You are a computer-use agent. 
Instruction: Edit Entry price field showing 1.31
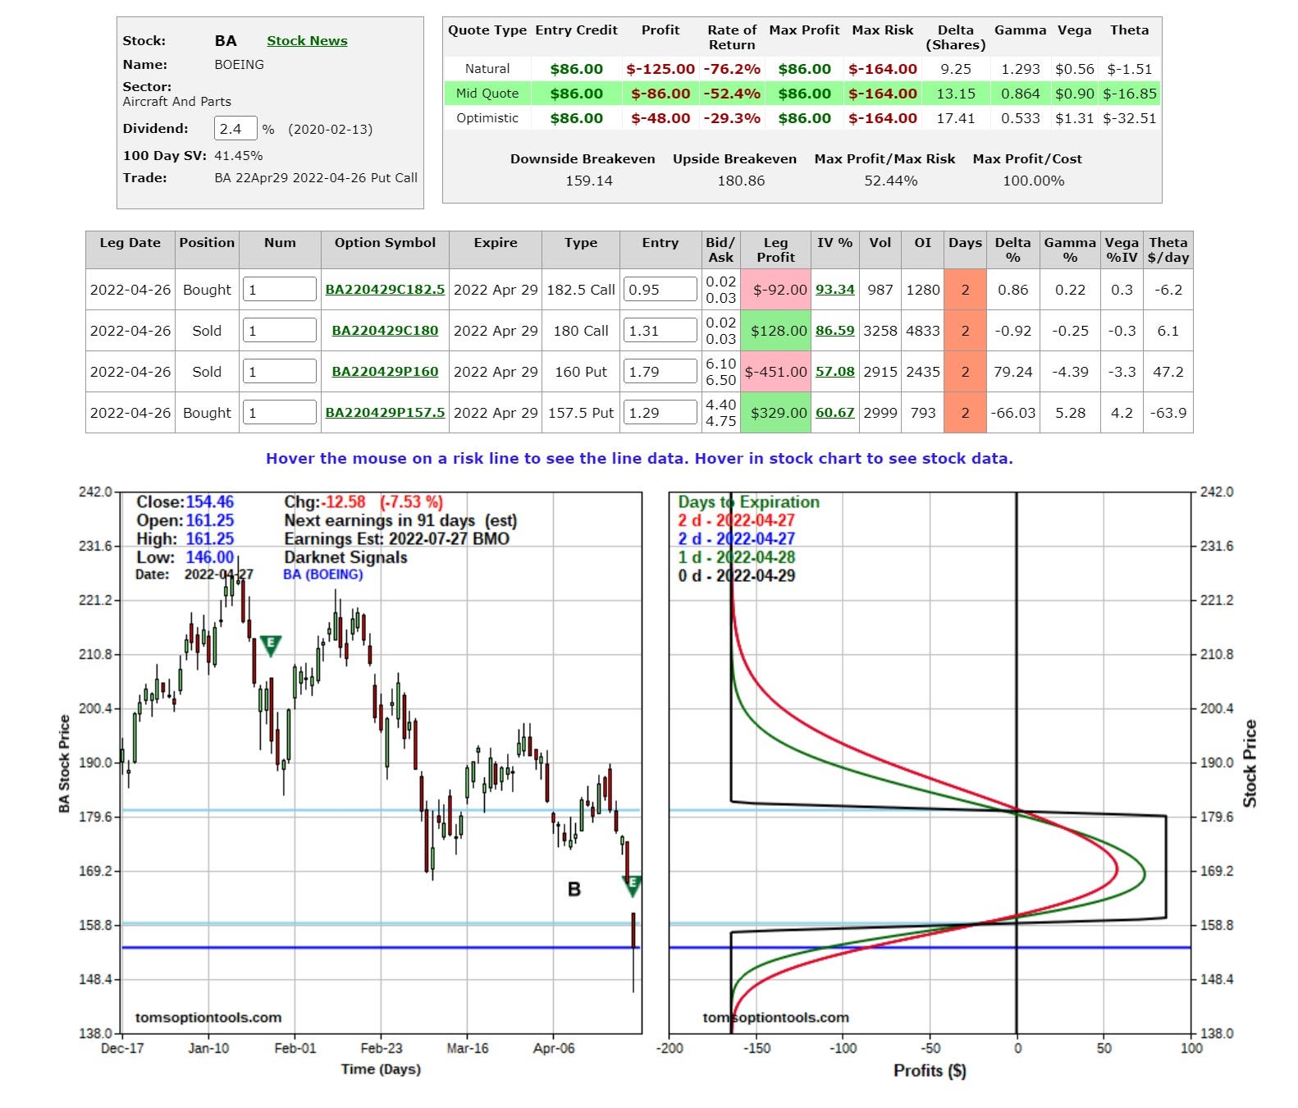click(660, 330)
